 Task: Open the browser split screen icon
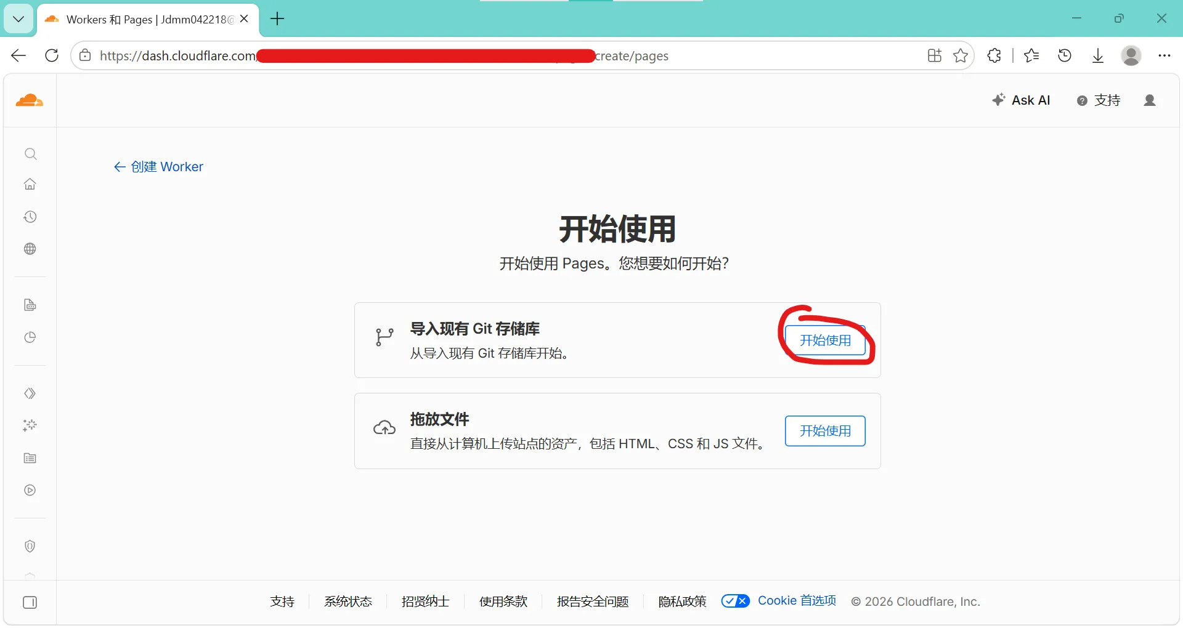(935, 55)
